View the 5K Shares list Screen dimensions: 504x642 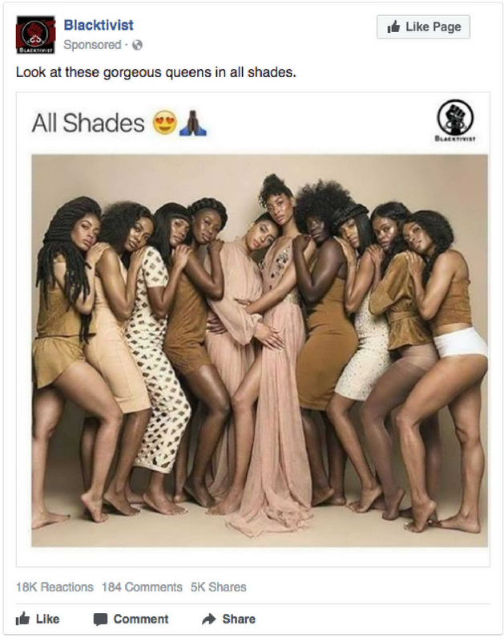tap(218, 587)
